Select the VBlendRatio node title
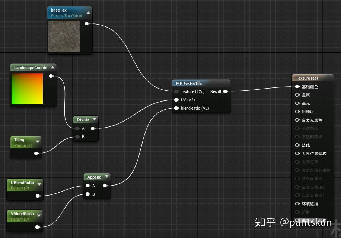 pyautogui.click(x=22, y=214)
